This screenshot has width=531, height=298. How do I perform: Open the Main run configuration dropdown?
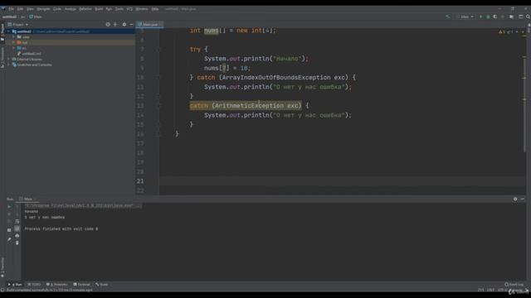tap(466, 17)
